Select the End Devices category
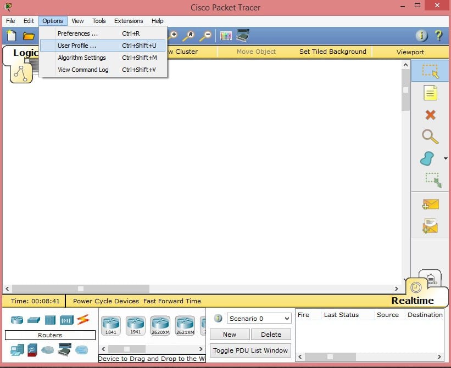 pos(17,350)
